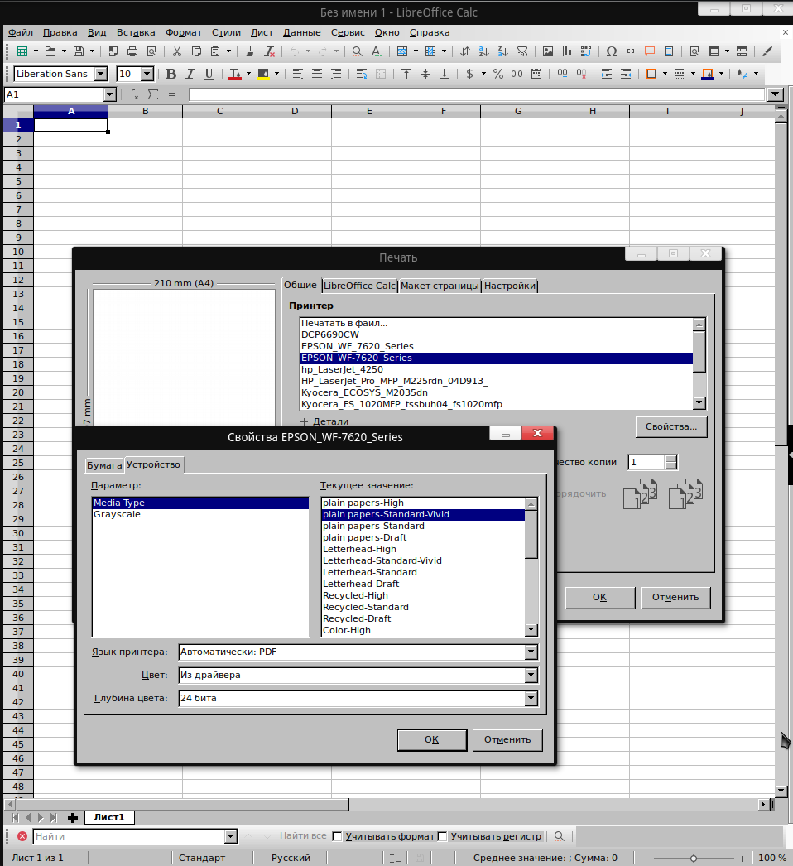Click yellow background color swatch icon

click(263, 74)
